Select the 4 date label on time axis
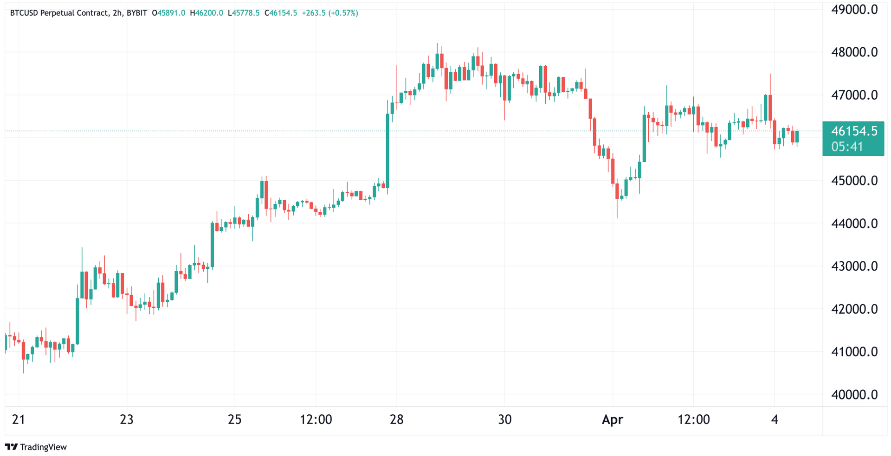Image resolution: width=891 pixels, height=456 pixels. [774, 419]
